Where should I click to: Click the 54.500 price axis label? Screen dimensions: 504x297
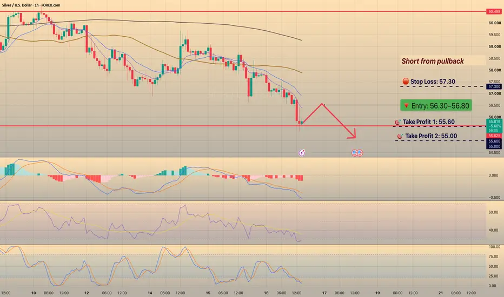pyautogui.click(x=495, y=152)
